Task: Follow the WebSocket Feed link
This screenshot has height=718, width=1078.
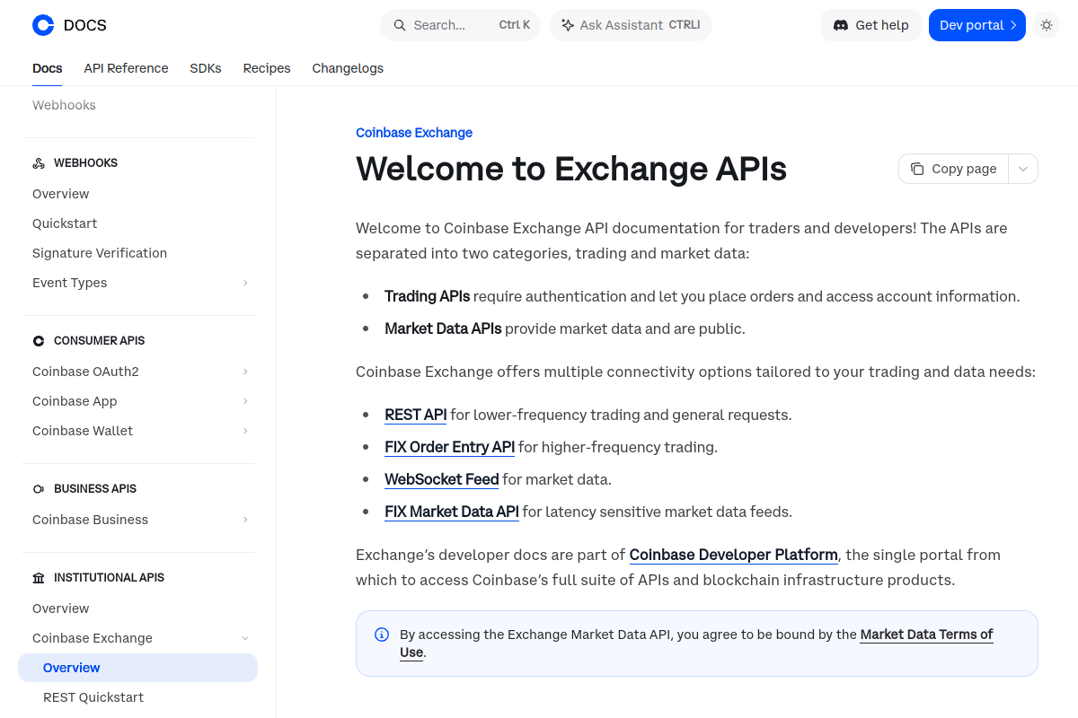Action: 442,479
